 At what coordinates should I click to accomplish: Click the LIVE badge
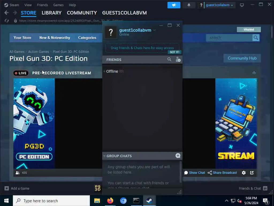[21, 73]
